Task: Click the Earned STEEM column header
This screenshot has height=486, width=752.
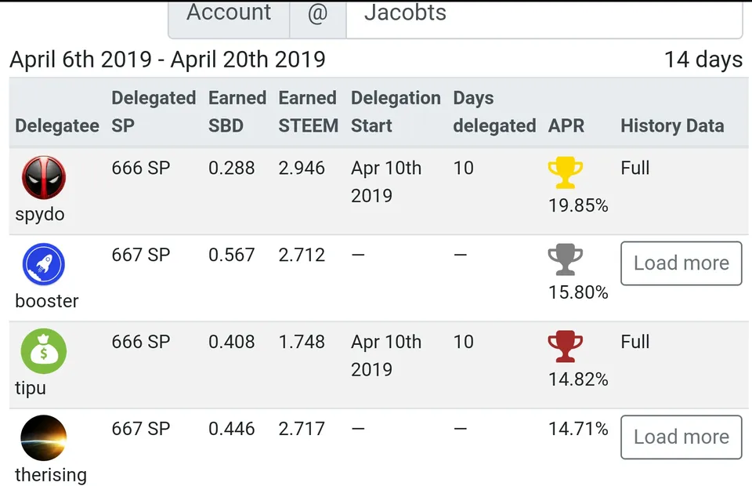Action: tap(308, 112)
